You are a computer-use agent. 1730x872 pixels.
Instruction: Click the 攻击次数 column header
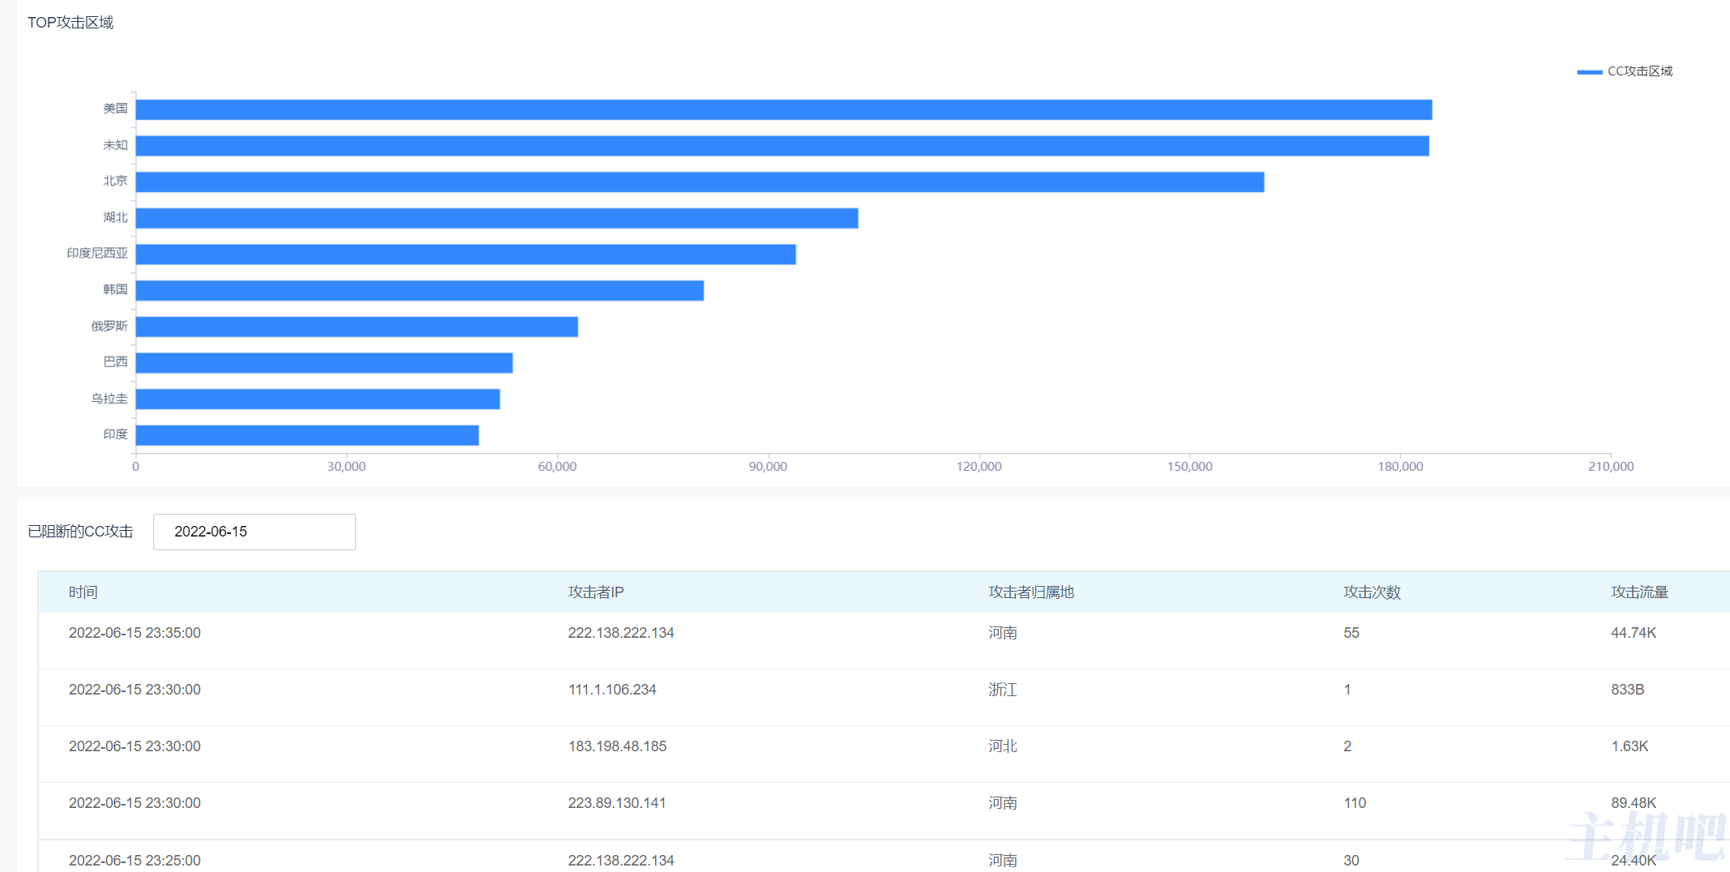1372,592
